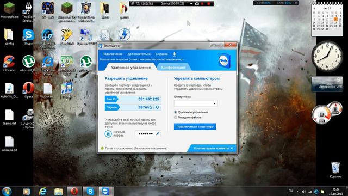
Task: Stop recording with the rightmost red button
Action: point(209,4)
